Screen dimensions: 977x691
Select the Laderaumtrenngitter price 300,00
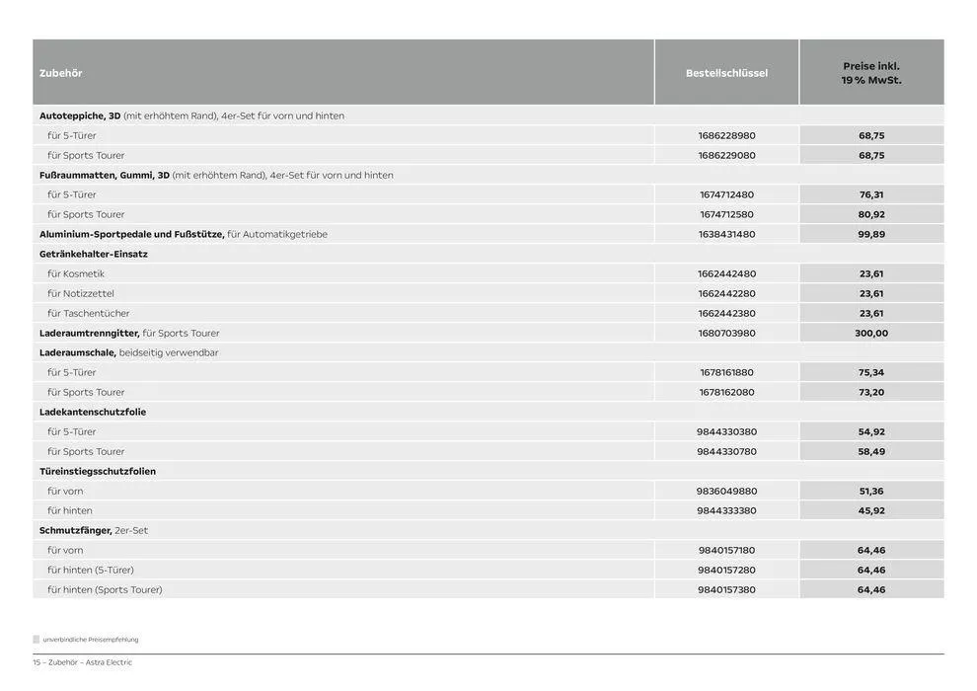[x=871, y=333]
